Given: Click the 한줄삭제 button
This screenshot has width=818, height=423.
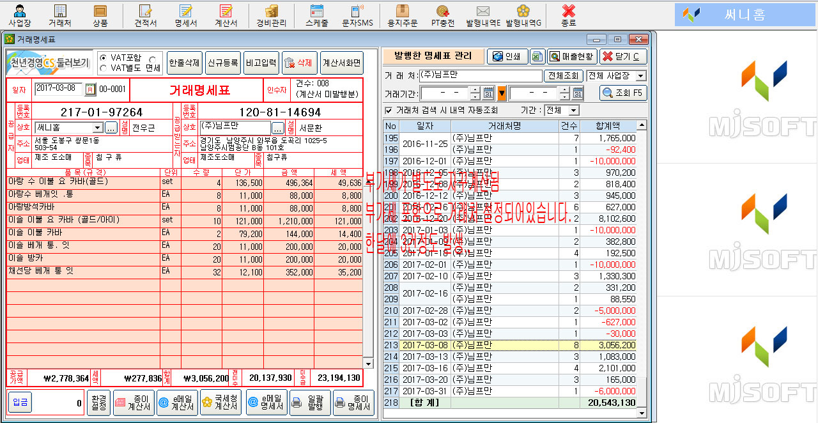Looking at the screenshot, I should coord(185,63).
